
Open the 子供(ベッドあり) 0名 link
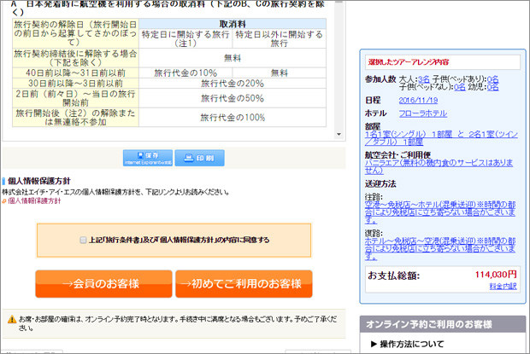pos(493,78)
